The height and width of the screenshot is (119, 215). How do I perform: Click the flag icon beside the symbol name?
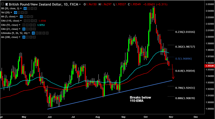pyautogui.click(x=7, y=4)
